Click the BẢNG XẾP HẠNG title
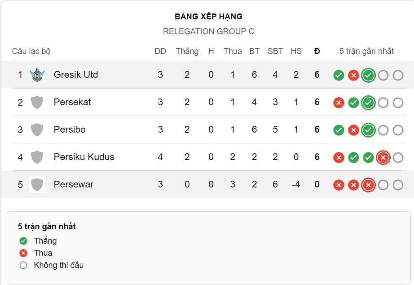414x285 pixels. (x=207, y=16)
